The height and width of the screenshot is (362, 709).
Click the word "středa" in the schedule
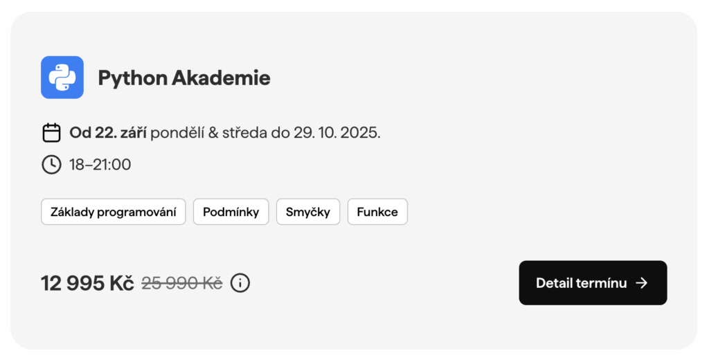pos(244,132)
